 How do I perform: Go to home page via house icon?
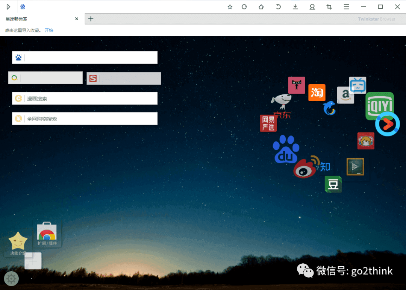261,7
